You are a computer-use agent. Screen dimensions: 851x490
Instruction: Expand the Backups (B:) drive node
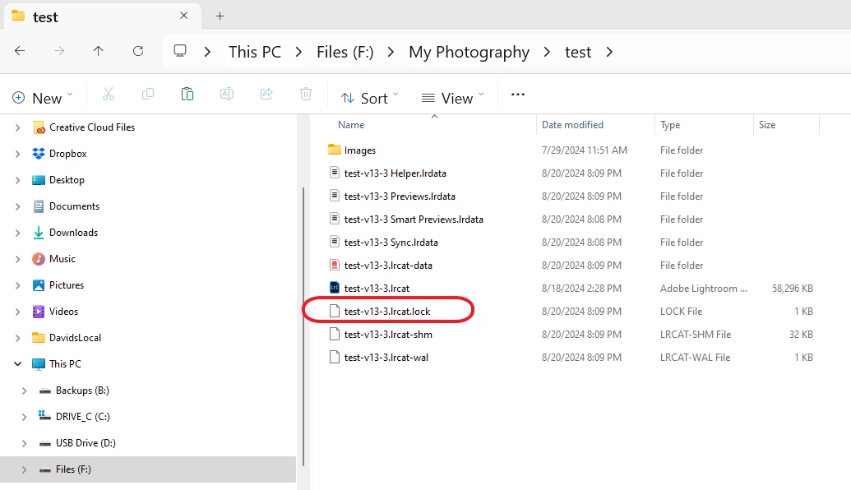coord(24,391)
